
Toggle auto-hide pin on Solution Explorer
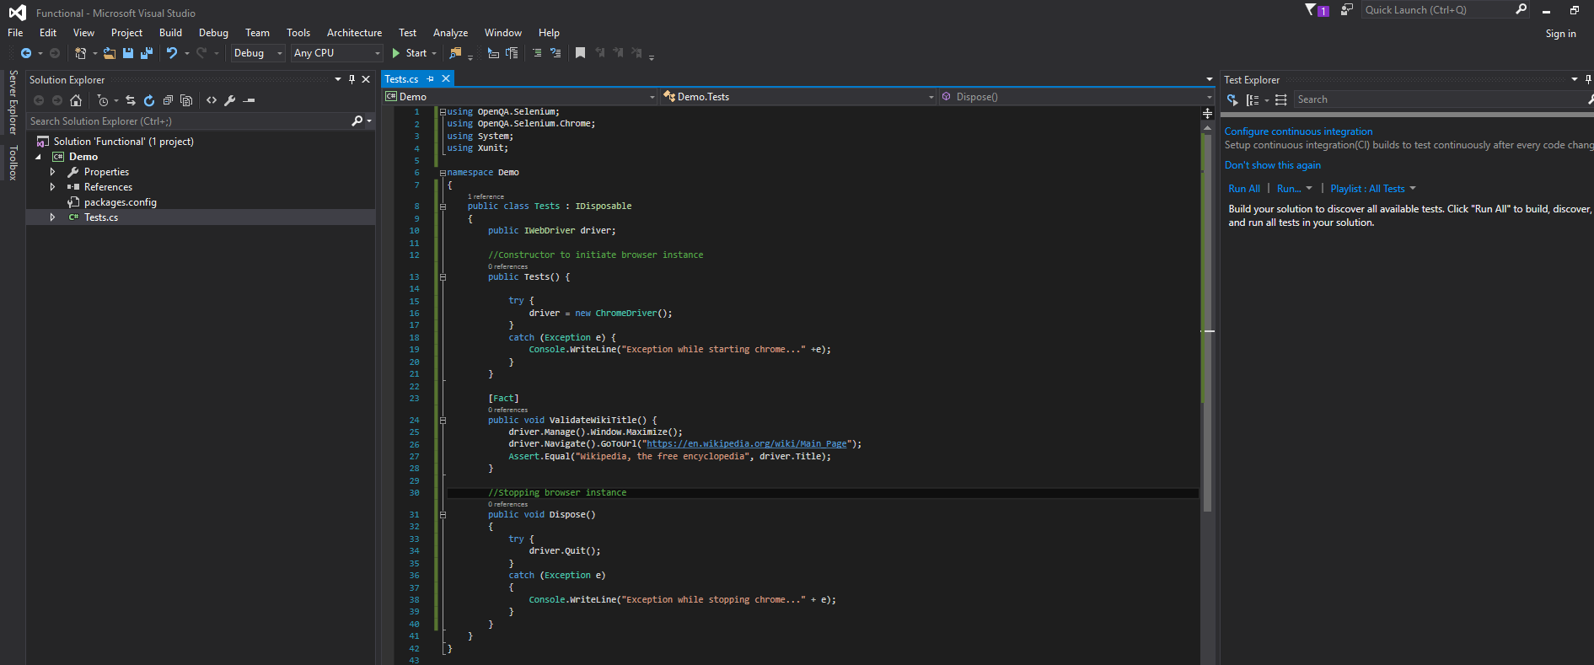pos(352,79)
